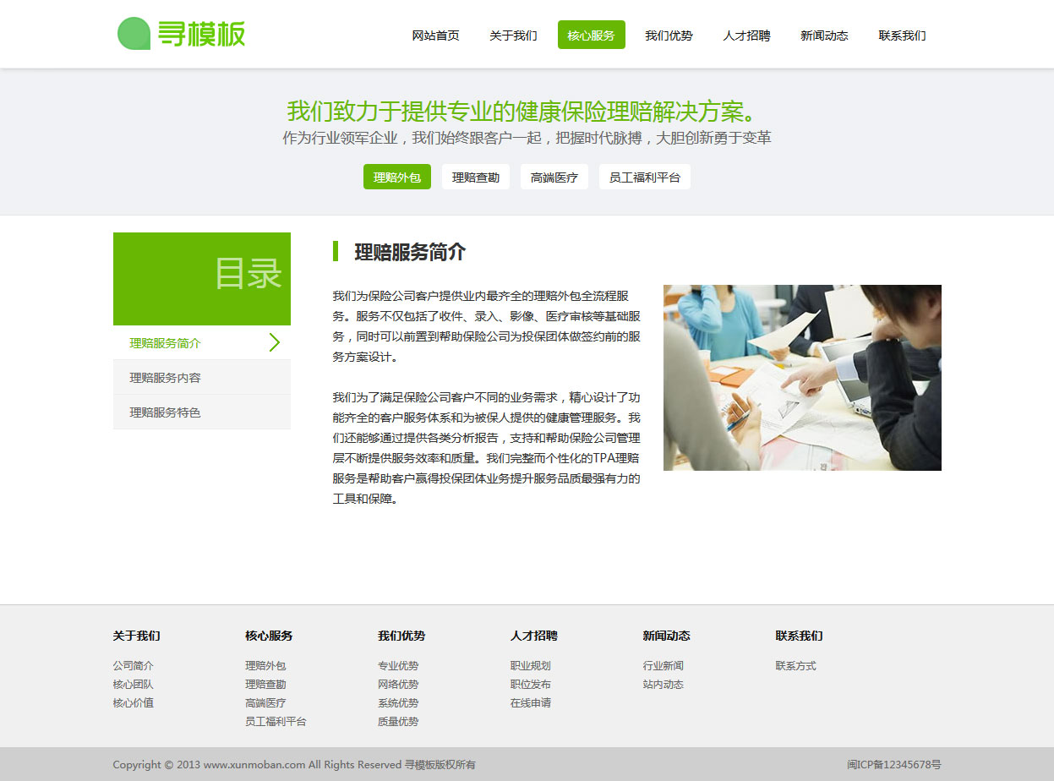
Task: Open the 员工福利平台 link in the footer
Action: 276,722
